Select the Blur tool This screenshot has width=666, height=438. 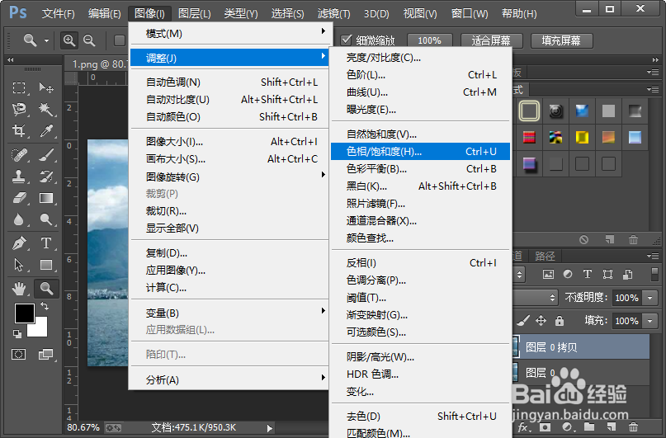pyautogui.click(x=19, y=219)
